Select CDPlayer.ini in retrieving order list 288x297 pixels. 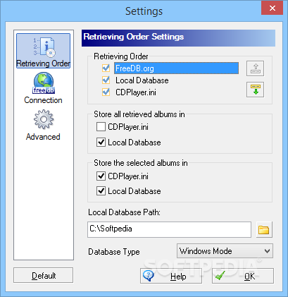pos(136,92)
